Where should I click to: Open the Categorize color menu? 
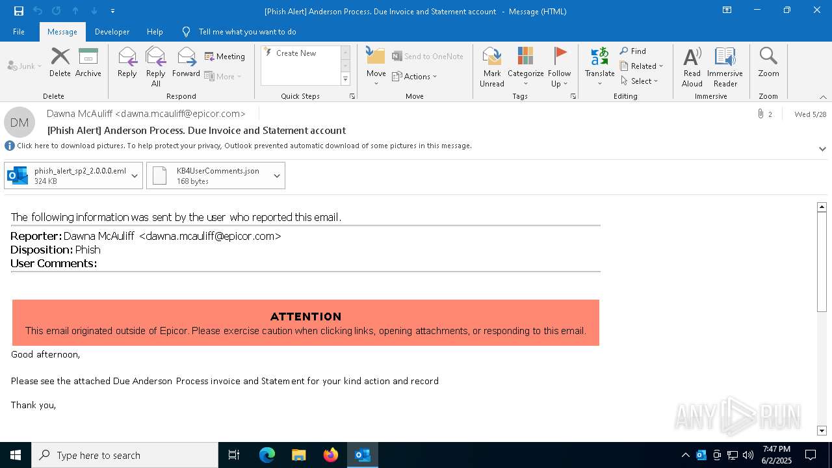pos(525,66)
